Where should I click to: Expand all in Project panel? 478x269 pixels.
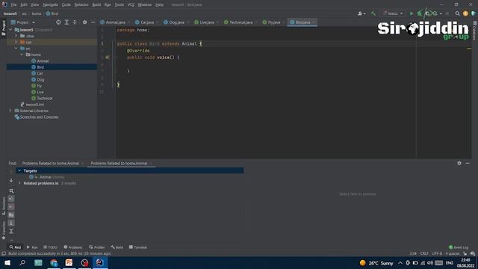click(66, 22)
